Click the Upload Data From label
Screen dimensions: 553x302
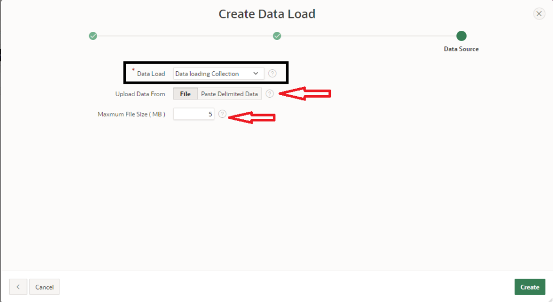pyautogui.click(x=140, y=94)
